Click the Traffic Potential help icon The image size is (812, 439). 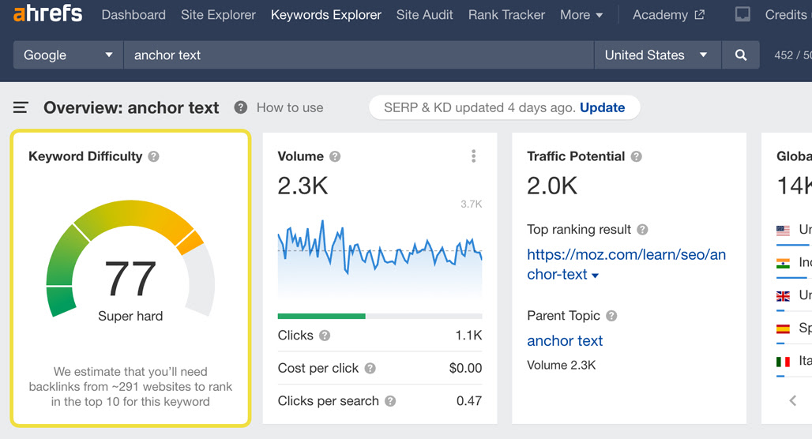coord(637,156)
